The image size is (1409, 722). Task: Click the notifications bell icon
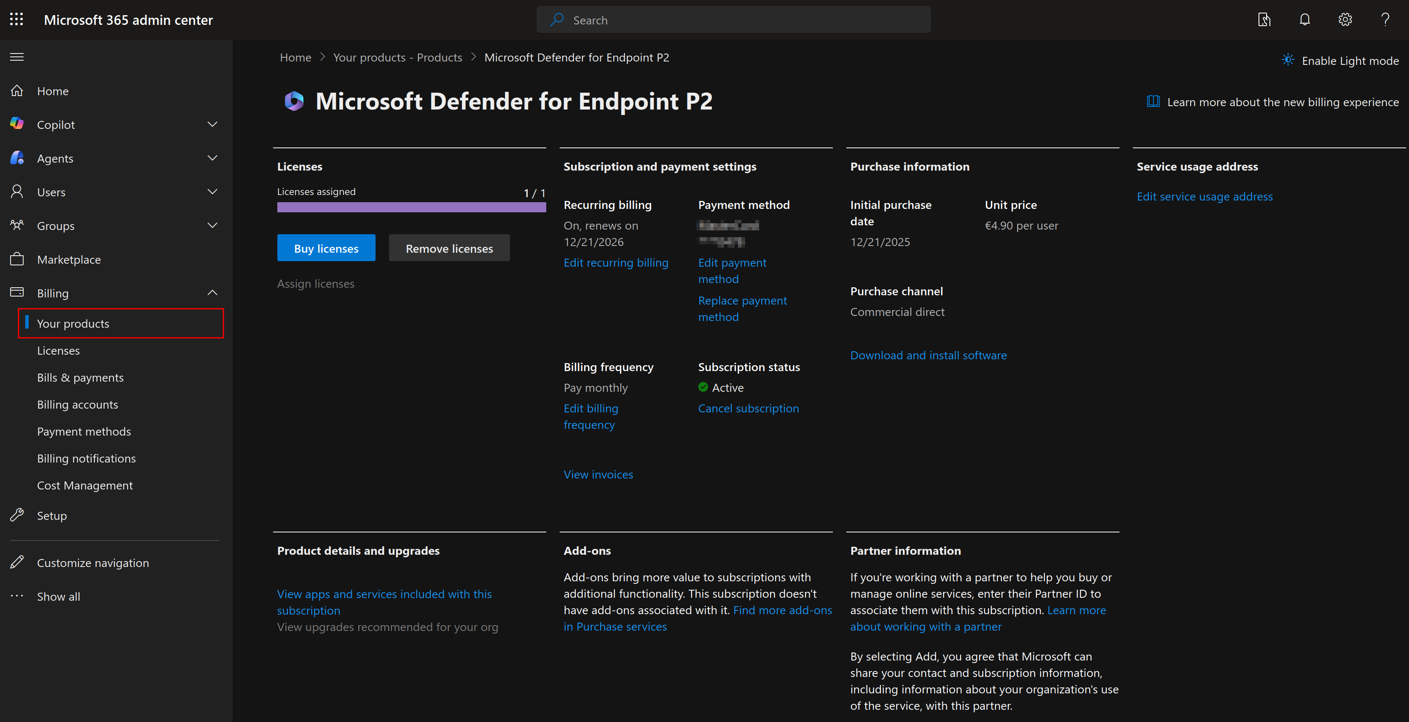tap(1304, 20)
